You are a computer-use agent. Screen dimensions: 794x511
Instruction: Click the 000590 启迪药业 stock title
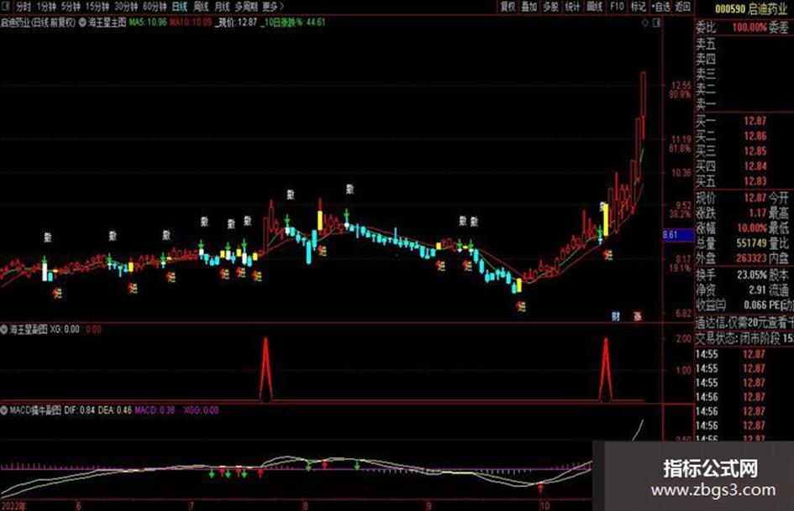pos(750,9)
